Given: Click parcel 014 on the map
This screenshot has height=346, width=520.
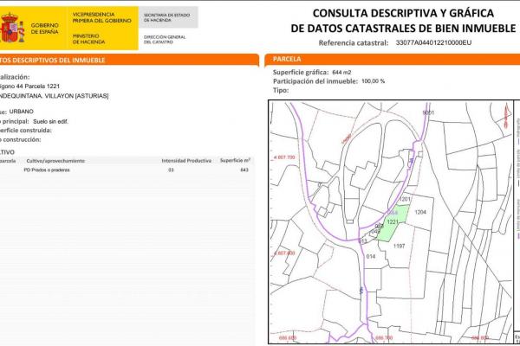Looking at the screenshot, I should (371, 257).
